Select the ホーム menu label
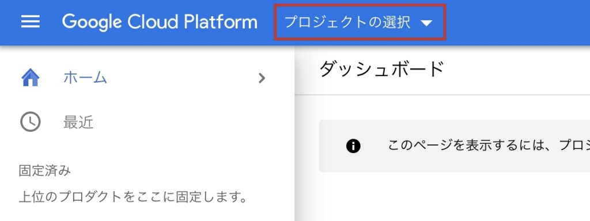The image size is (590, 221). pos(85,78)
